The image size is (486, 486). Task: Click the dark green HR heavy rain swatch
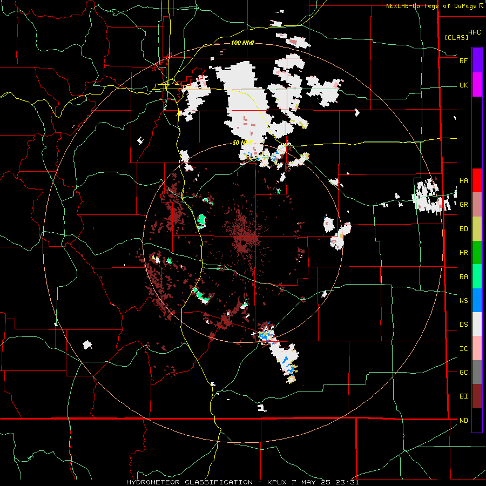[477, 253]
